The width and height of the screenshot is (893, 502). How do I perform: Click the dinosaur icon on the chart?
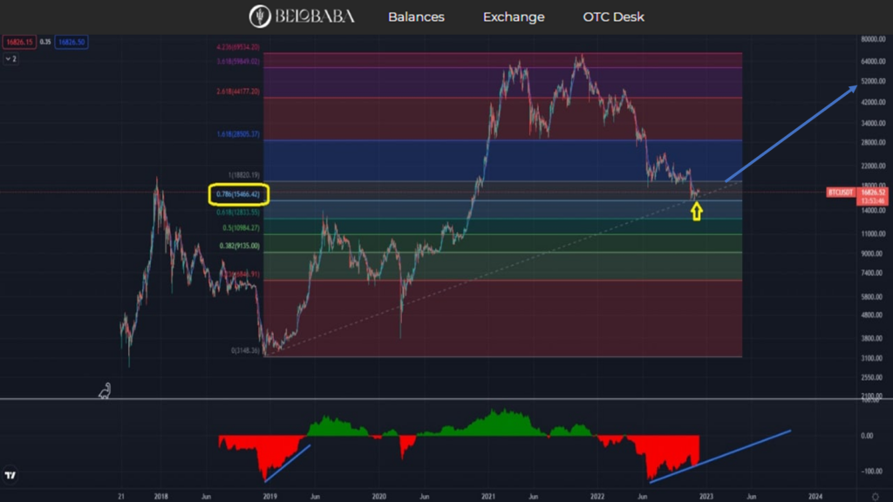[x=105, y=391]
